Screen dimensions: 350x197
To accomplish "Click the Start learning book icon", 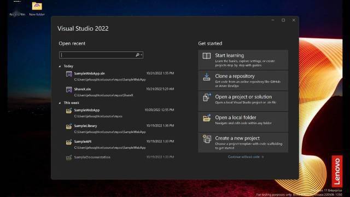I will [x=207, y=56].
